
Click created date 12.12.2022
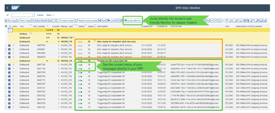coord(147,45)
